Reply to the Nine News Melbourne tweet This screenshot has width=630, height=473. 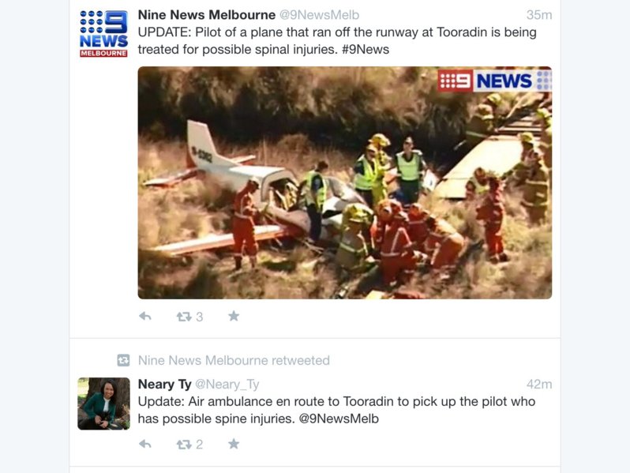(145, 317)
